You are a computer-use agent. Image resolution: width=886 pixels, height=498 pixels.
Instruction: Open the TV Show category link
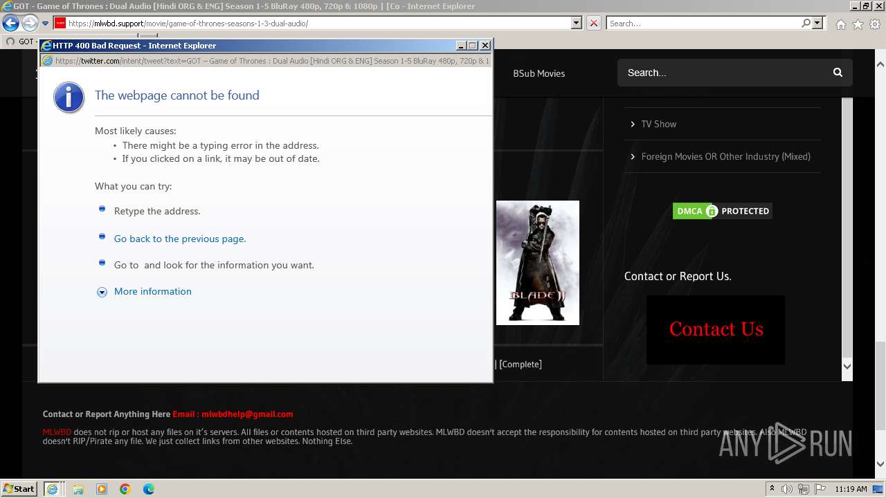(658, 124)
